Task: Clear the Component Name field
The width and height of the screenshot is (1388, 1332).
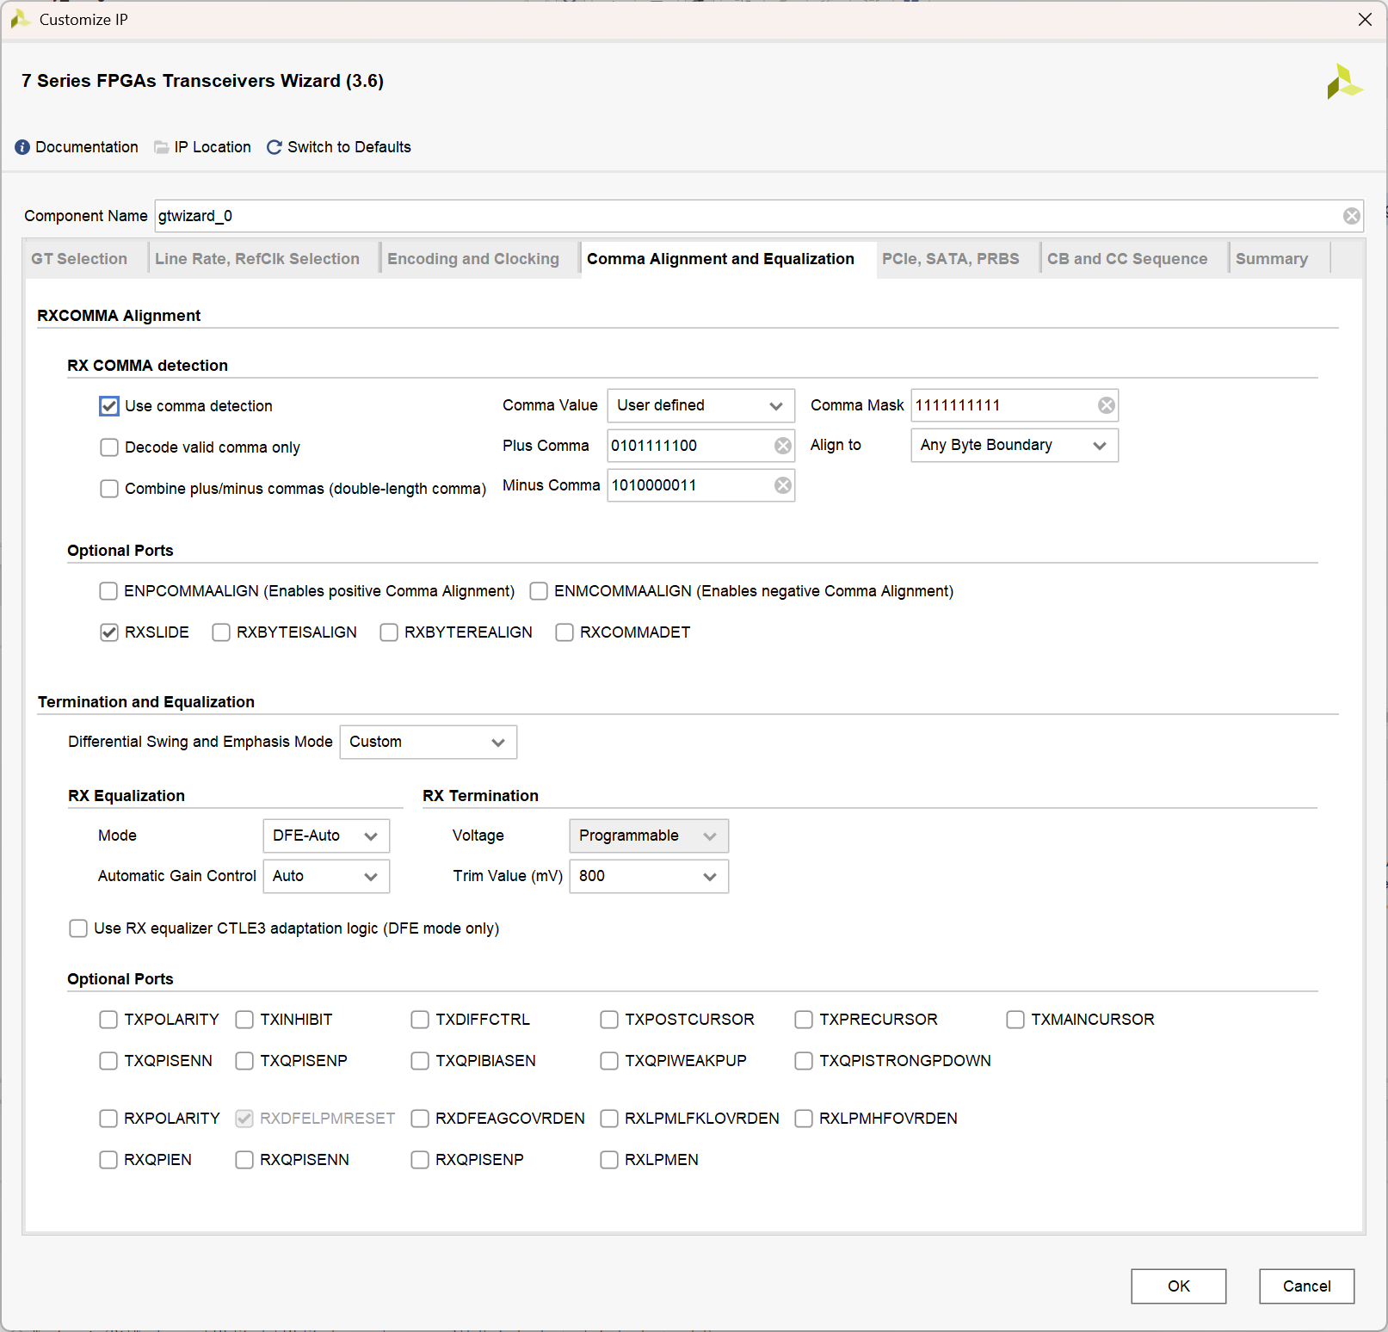Action: [1352, 216]
